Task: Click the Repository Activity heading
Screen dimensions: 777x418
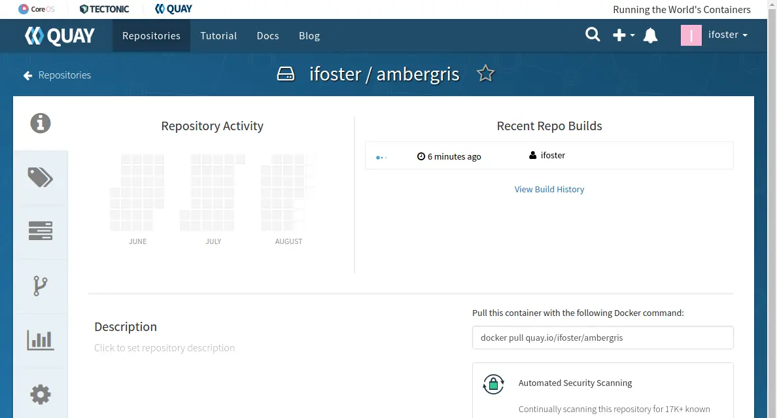Action: 212,126
